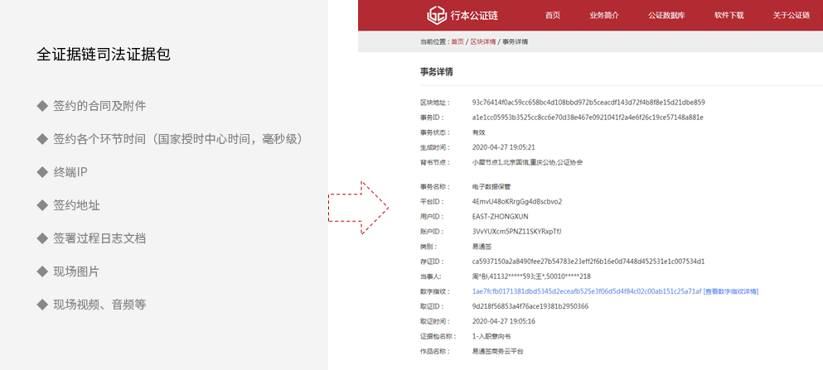Click the 区块地址 hash value text
The width and height of the screenshot is (823, 370).
pyautogui.click(x=588, y=103)
